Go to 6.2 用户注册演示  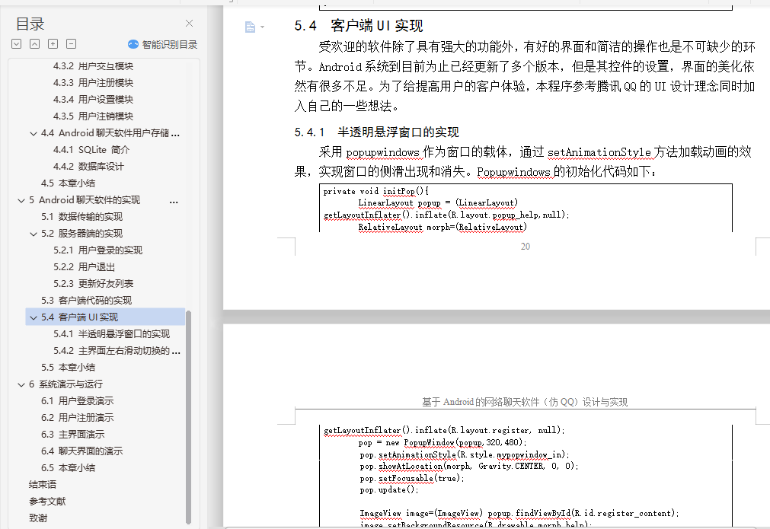pos(78,417)
